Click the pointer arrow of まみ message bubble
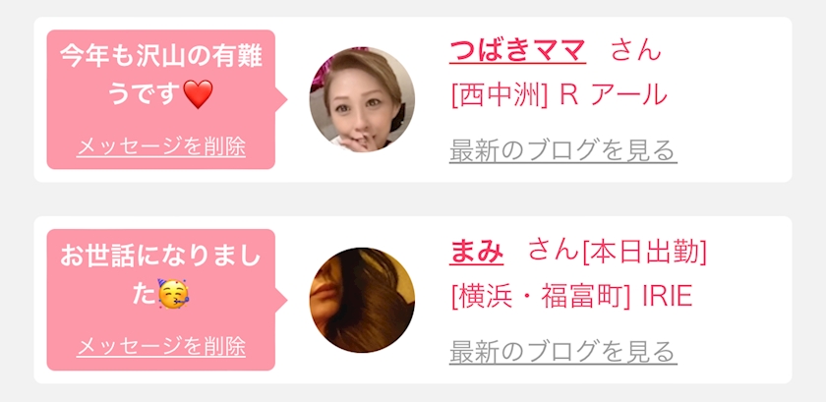Viewport: 826px width, 402px height. (x=281, y=301)
